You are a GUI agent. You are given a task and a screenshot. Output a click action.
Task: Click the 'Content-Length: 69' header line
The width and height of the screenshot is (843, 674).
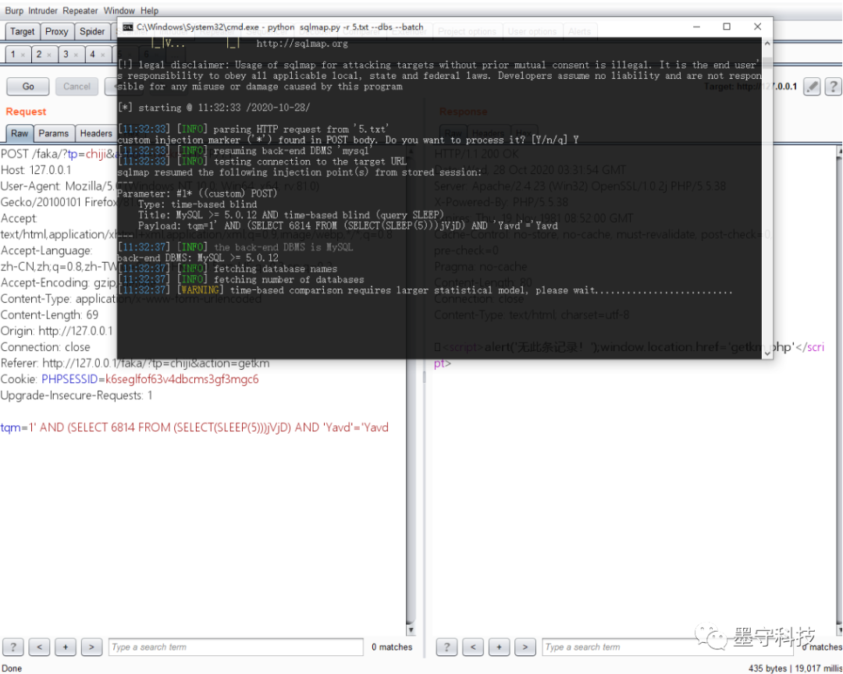click(x=49, y=315)
